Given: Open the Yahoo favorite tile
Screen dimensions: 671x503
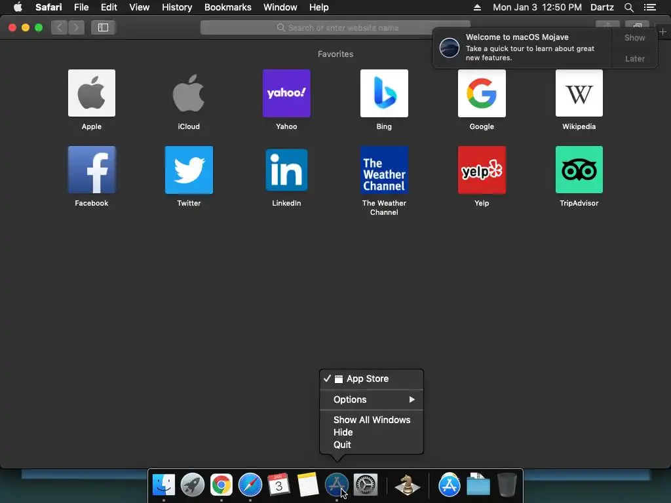Looking at the screenshot, I should [286, 93].
